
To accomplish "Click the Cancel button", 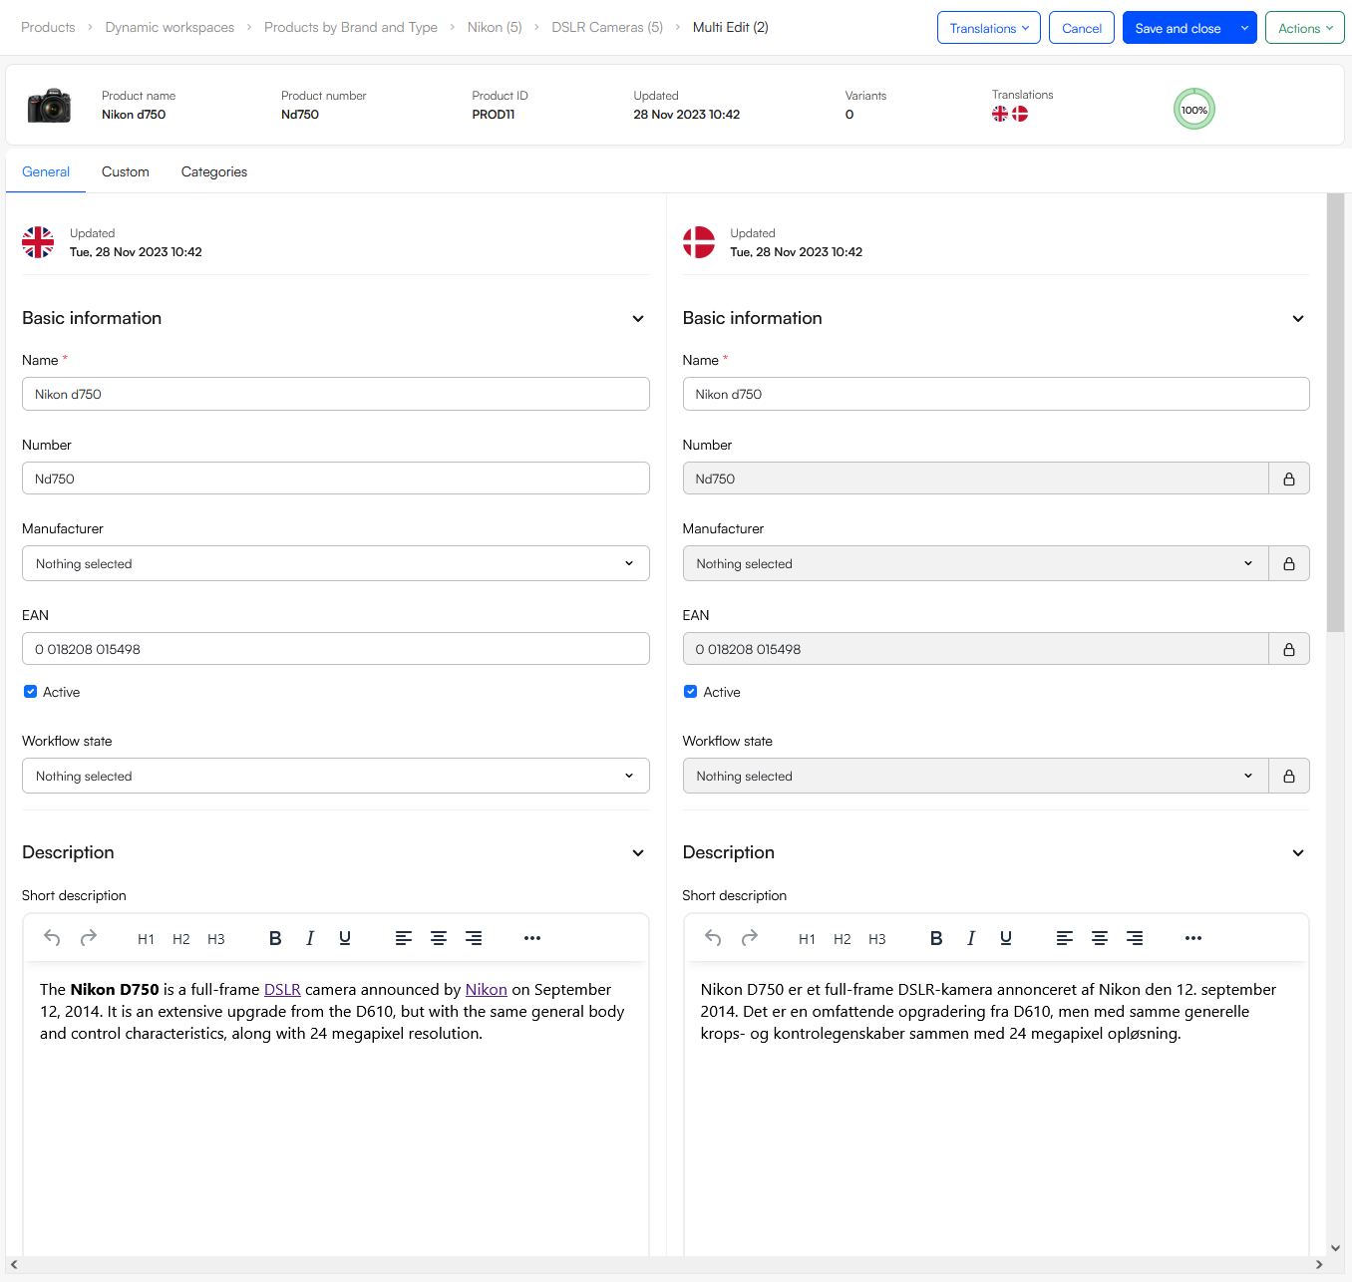I will point(1082,28).
